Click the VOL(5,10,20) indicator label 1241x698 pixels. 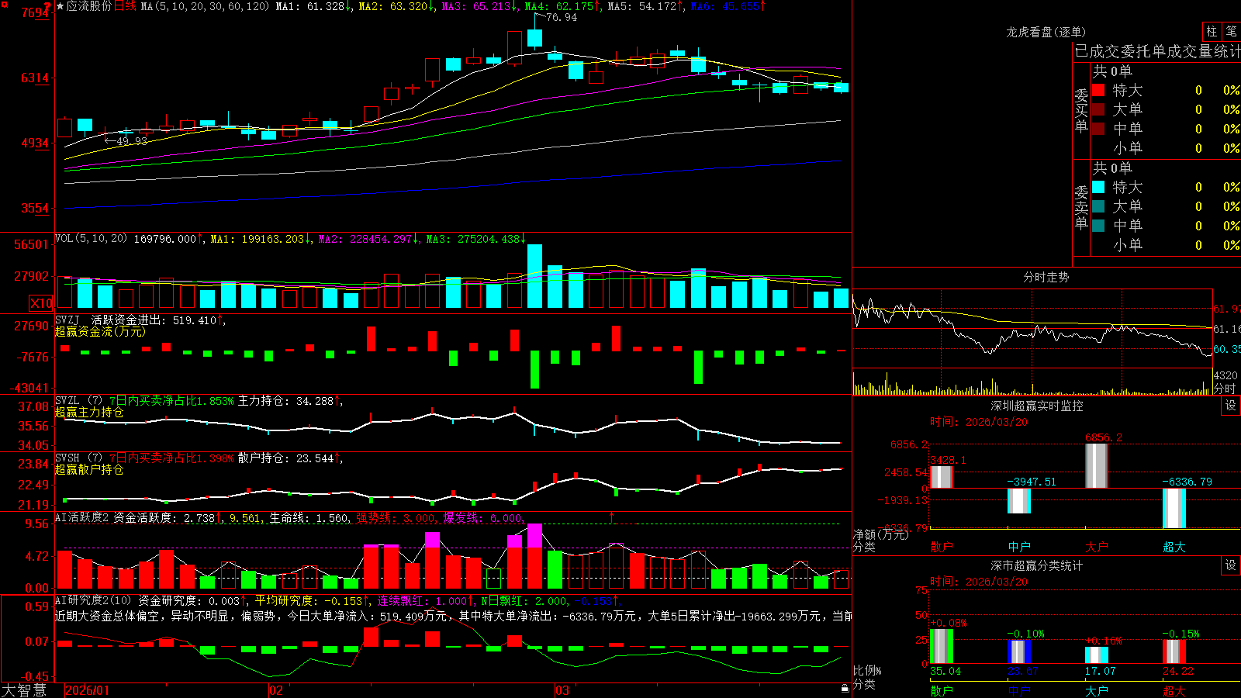click(91, 239)
